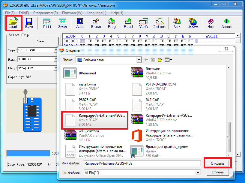Run the Auto programming icon
The width and height of the screenshot is (245, 183).
[80, 23]
